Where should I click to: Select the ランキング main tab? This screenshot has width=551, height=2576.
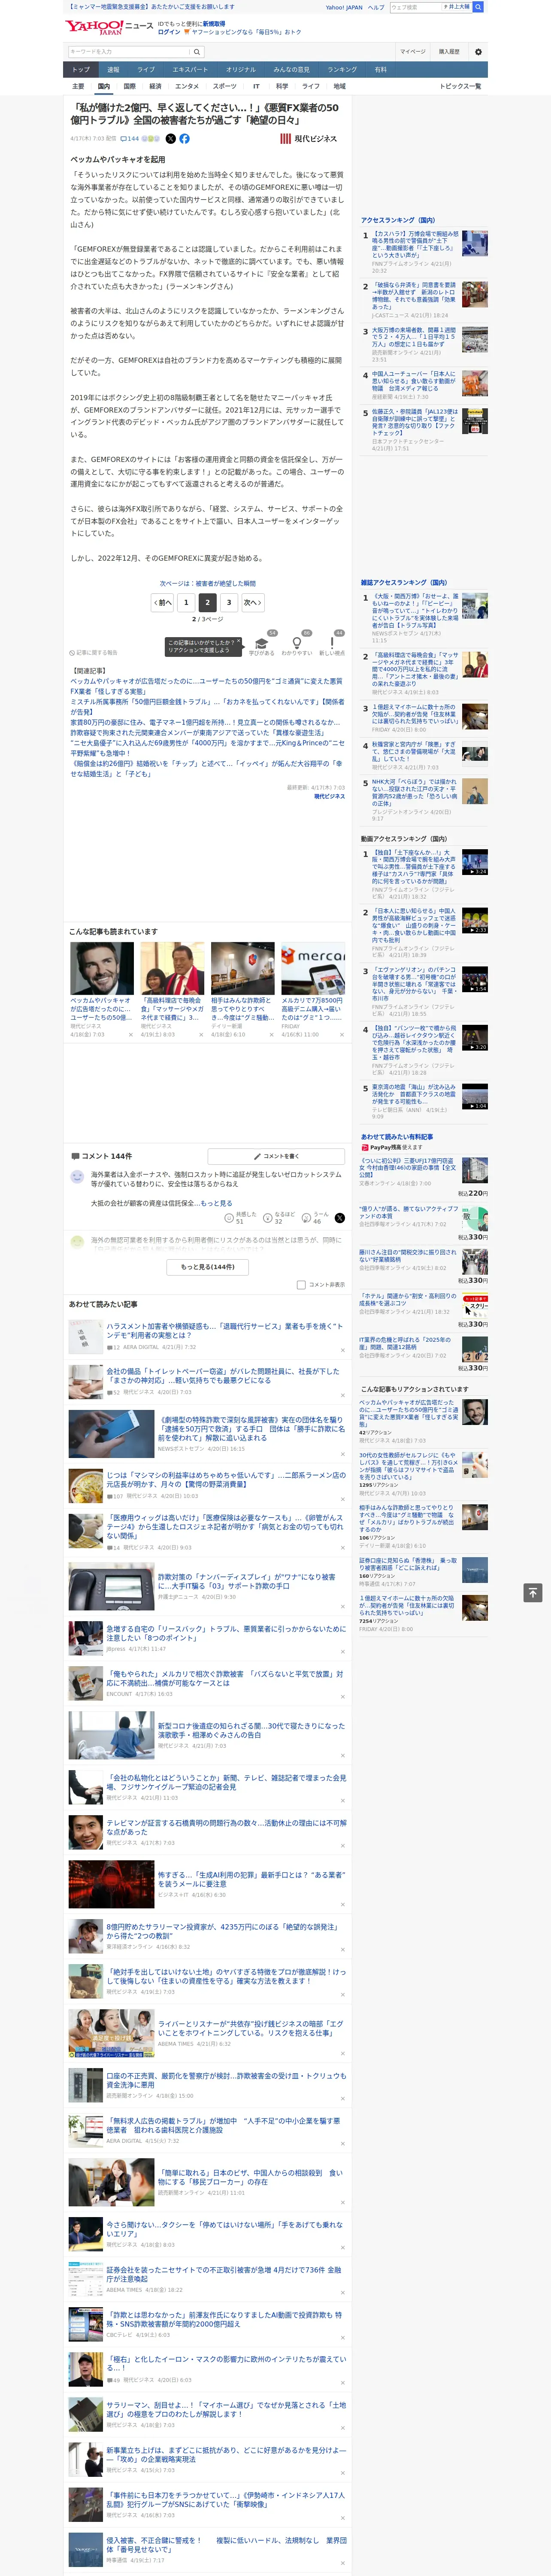click(x=342, y=70)
